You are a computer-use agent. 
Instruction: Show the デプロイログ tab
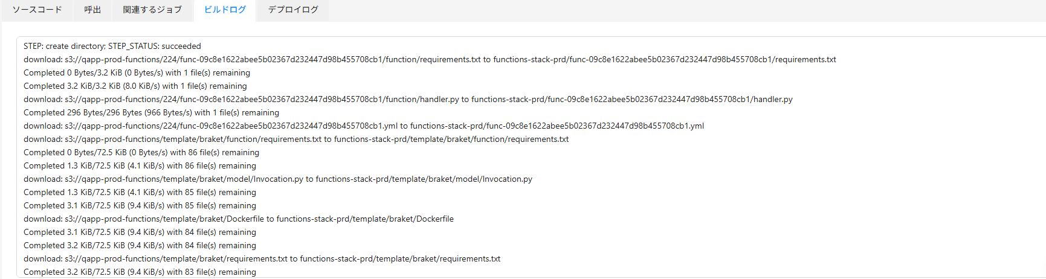[293, 10]
